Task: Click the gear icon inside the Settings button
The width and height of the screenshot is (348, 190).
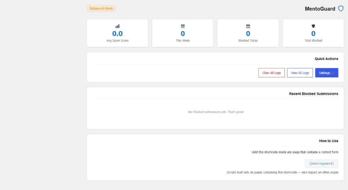Action: coord(333,73)
